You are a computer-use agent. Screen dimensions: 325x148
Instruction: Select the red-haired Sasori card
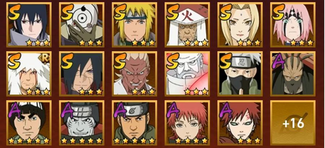coord(187,123)
